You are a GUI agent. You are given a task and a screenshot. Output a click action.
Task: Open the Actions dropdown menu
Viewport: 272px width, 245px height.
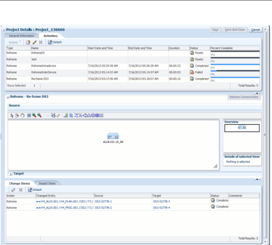15,42
